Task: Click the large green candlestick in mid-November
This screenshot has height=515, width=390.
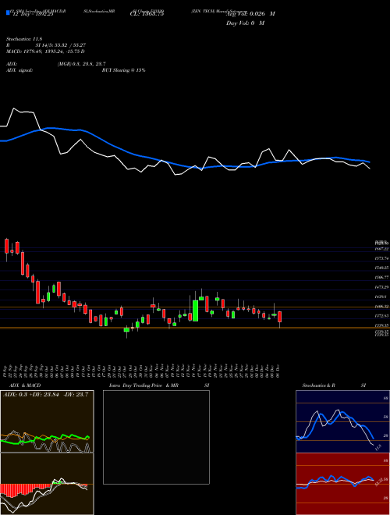Action: pyautogui.click(x=195, y=311)
